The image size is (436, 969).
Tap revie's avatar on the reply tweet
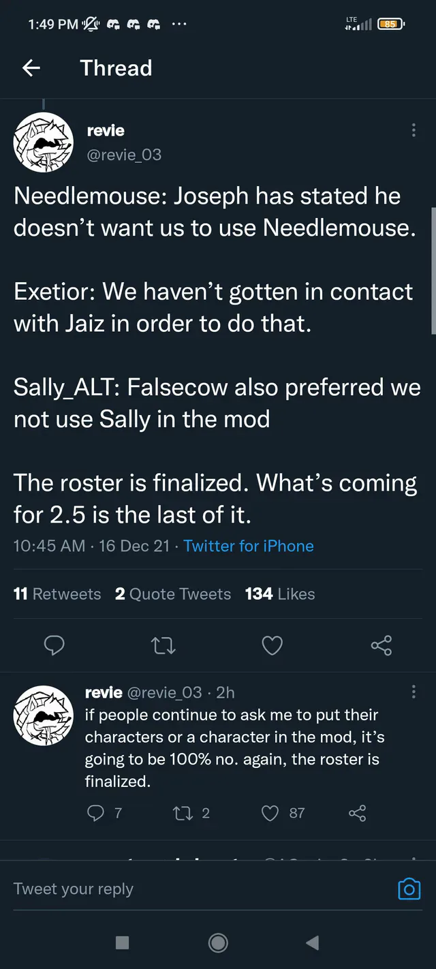pyautogui.click(x=44, y=715)
